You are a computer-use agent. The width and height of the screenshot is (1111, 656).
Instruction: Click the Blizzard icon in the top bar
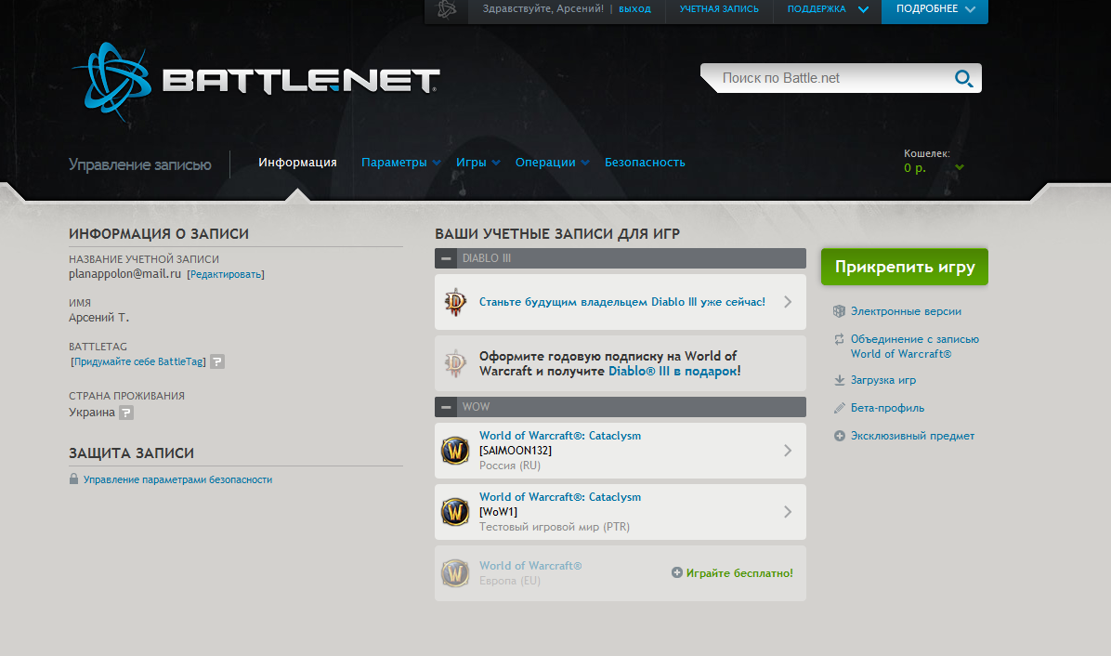[x=447, y=10]
